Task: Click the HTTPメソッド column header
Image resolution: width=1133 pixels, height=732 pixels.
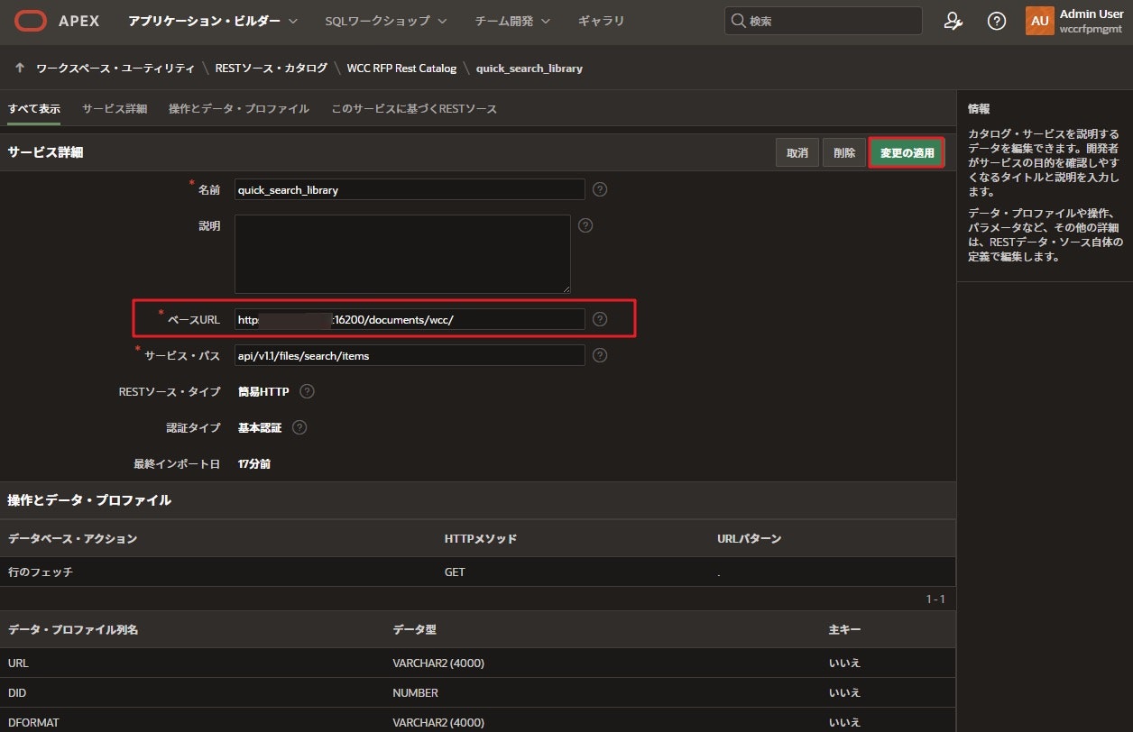Action: pyautogui.click(x=481, y=538)
